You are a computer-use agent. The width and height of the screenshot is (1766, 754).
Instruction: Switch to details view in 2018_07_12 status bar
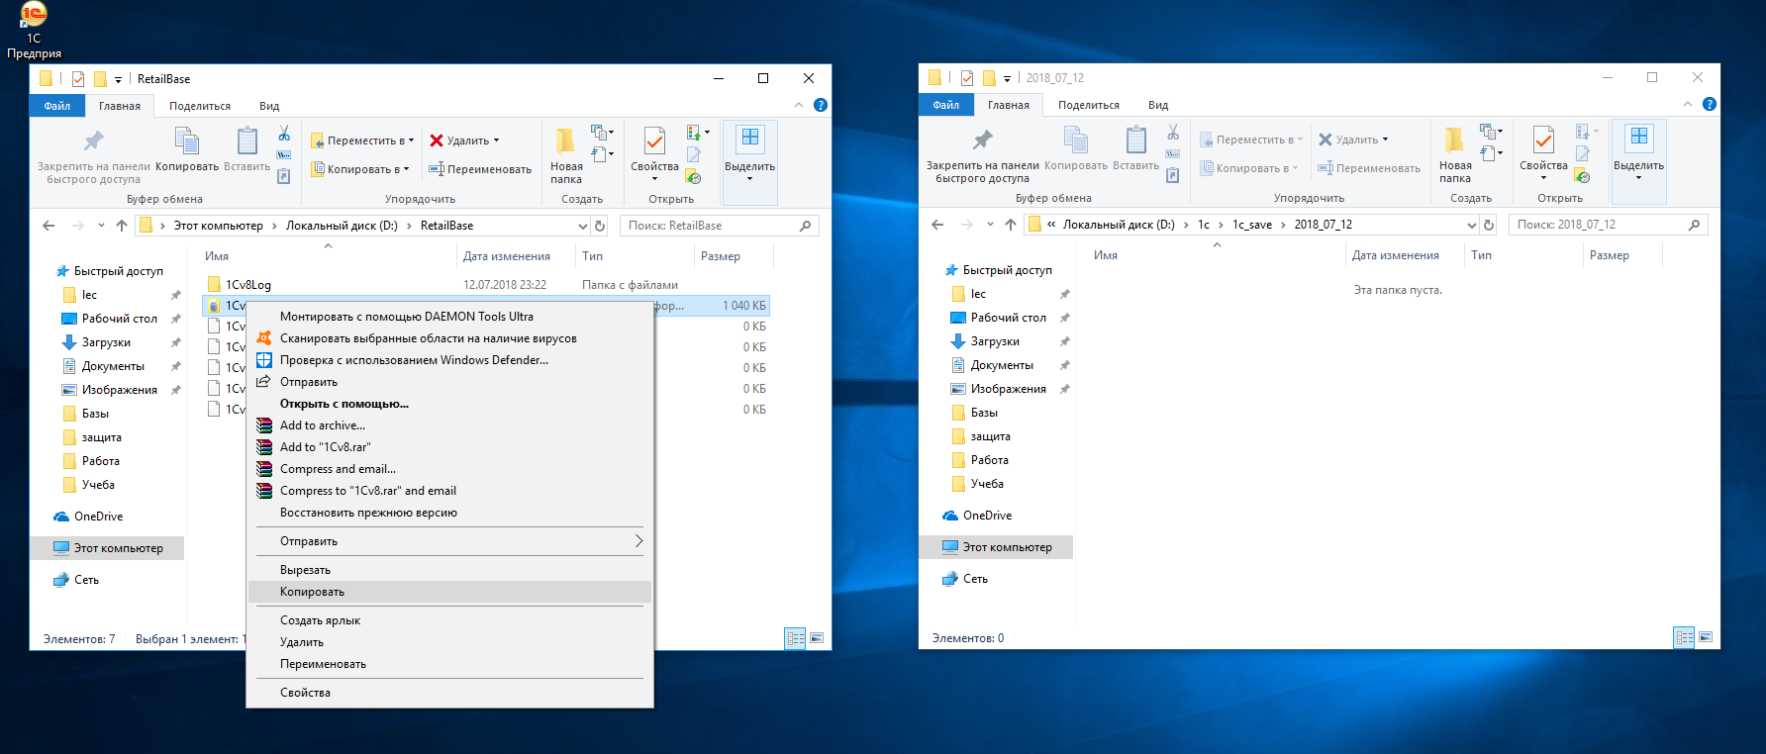[x=1684, y=637]
